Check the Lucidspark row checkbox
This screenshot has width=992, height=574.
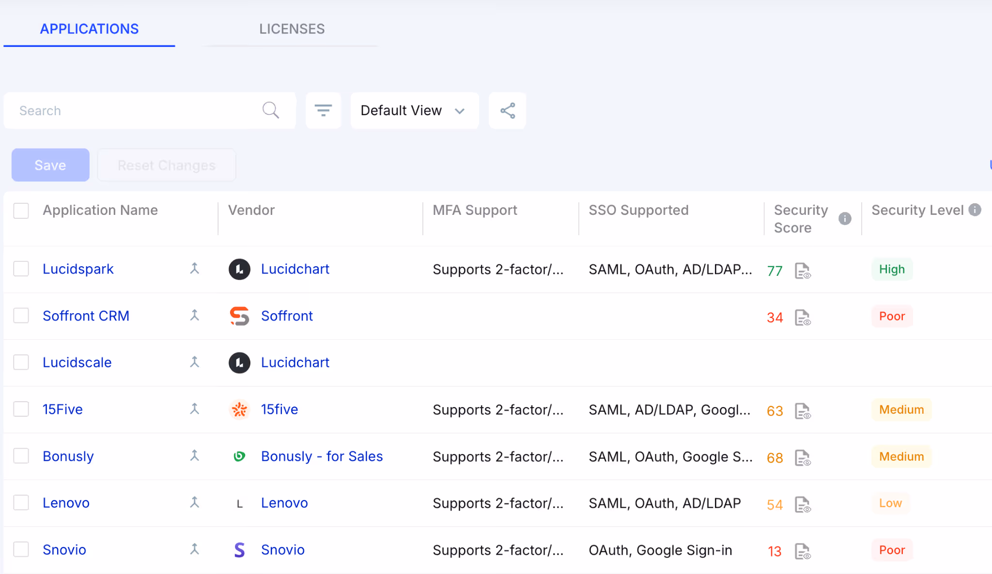(21, 269)
